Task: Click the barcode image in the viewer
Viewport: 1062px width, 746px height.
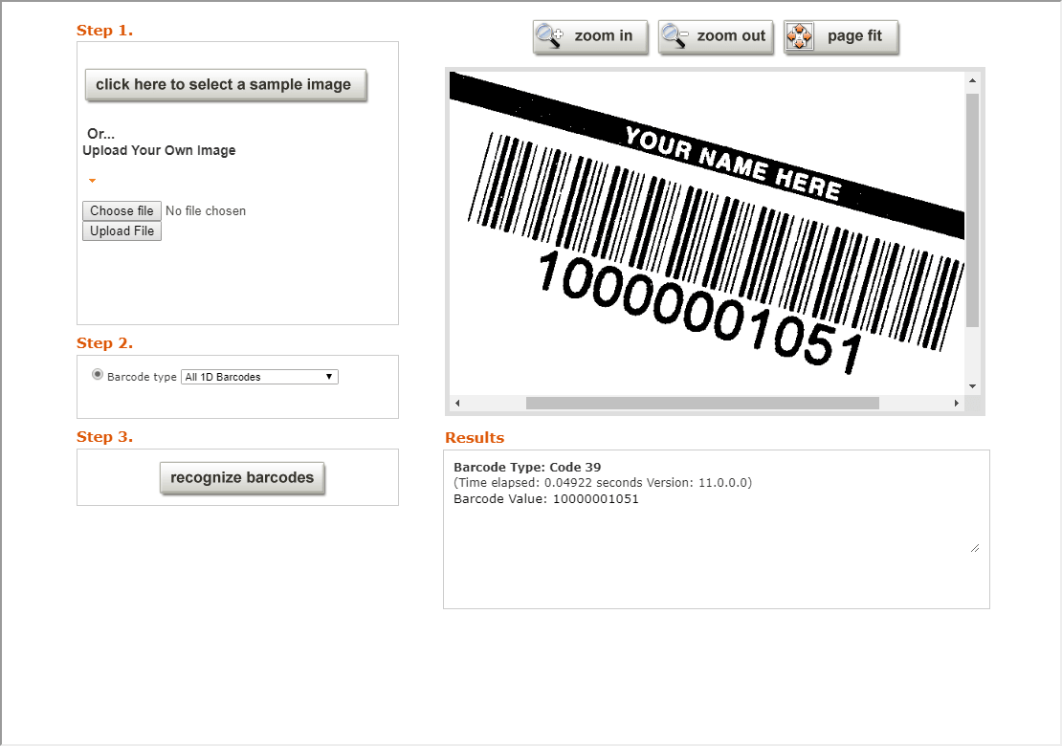Action: coord(707,232)
